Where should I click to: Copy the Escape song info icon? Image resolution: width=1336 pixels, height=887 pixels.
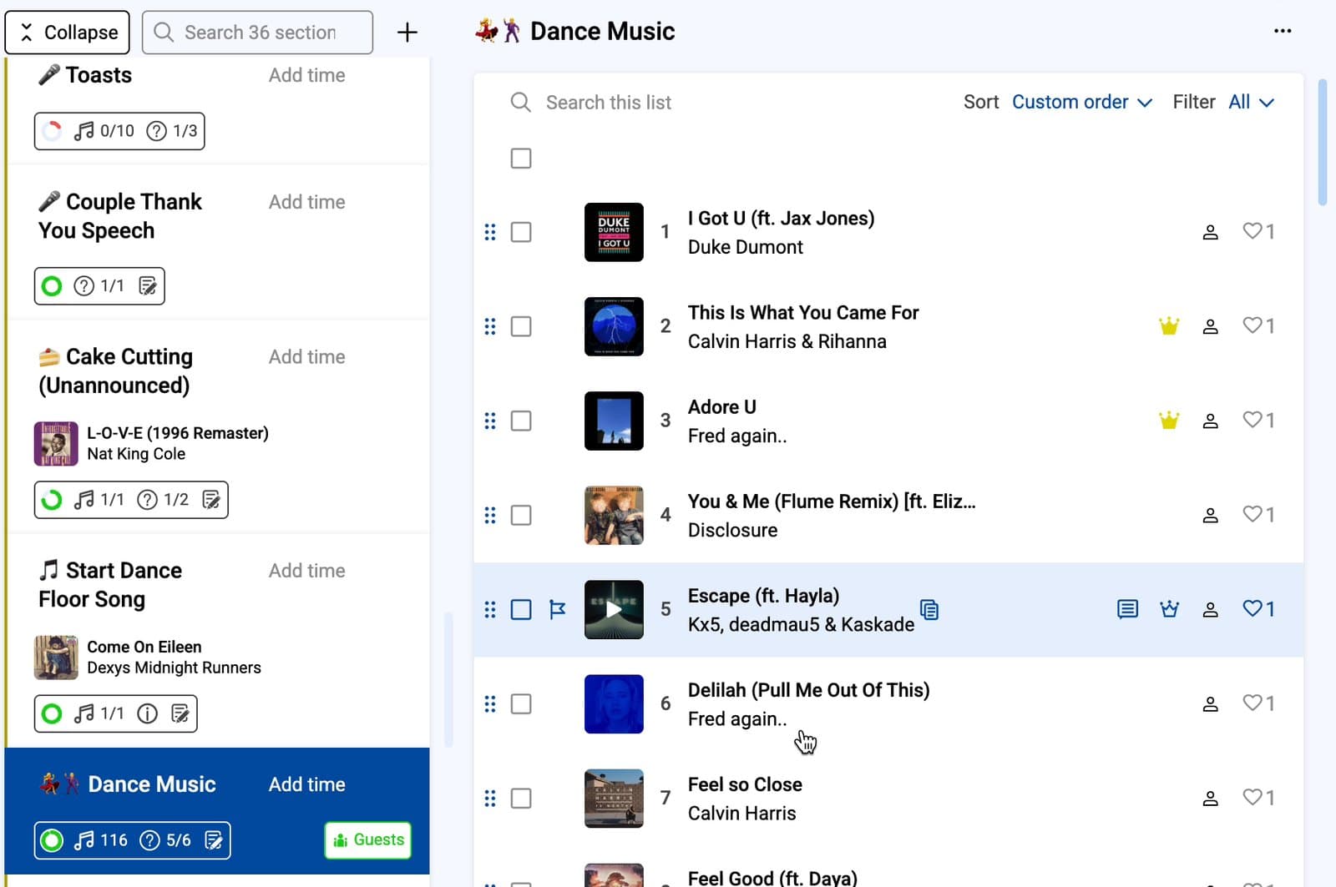[929, 610]
